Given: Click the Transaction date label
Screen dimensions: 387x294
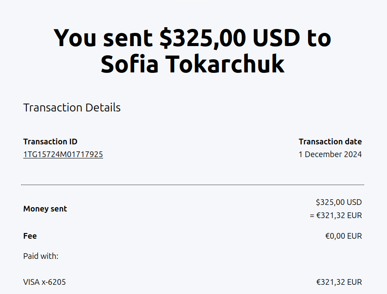Looking at the screenshot, I should tap(330, 142).
